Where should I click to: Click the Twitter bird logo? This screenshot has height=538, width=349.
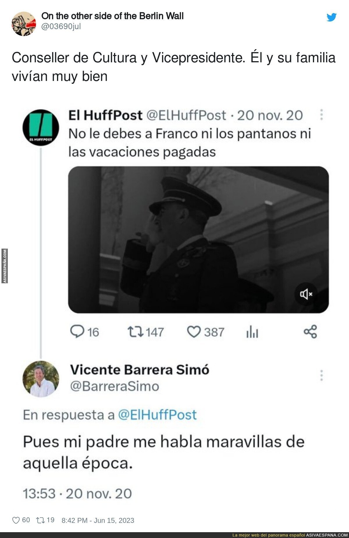coord(332,17)
